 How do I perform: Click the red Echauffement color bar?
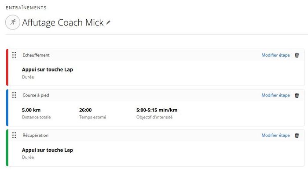coord(7,68)
